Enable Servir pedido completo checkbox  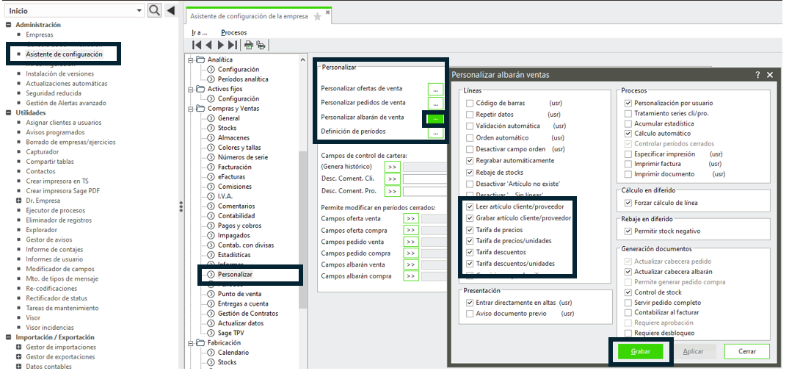point(628,303)
